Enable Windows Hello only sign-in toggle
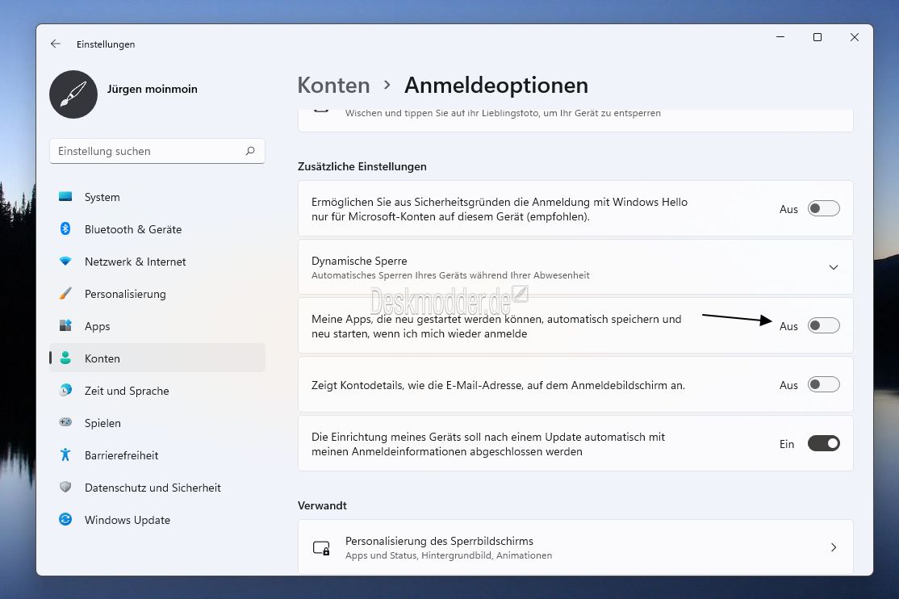 point(823,209)
